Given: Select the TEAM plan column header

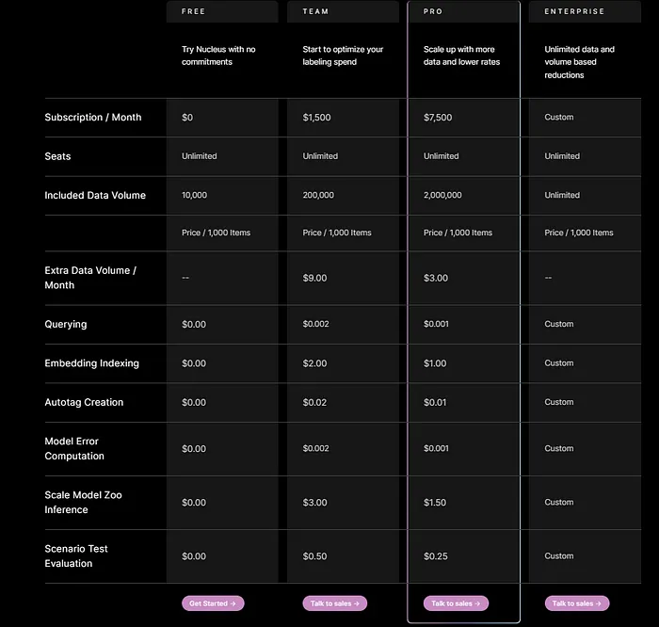Looking at the screenshot, I should [x=315, y=11].
